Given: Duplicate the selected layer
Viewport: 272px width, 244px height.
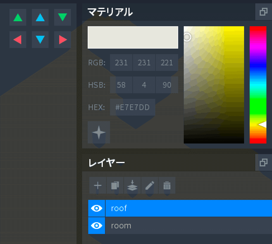Looking at the screenshot, I should tap(115, 185).
